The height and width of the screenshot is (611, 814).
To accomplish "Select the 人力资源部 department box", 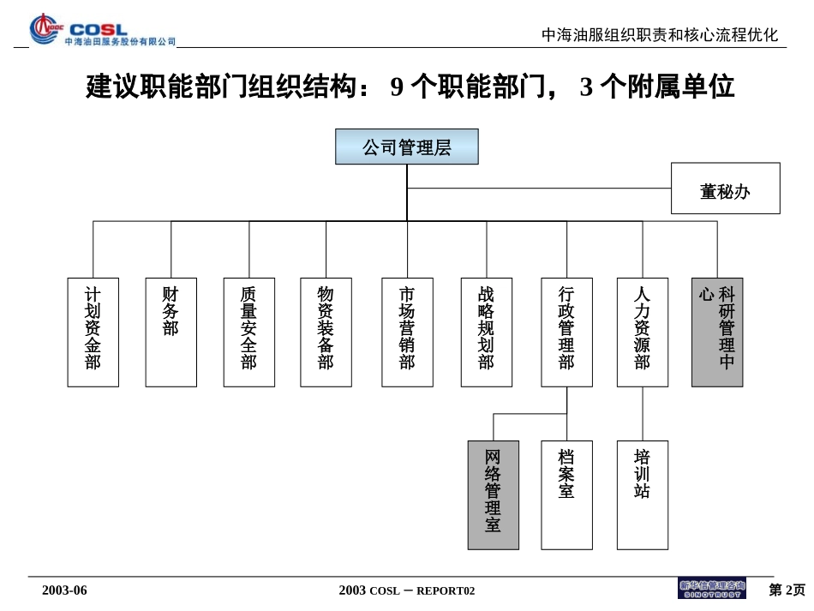I will (642, 332).
